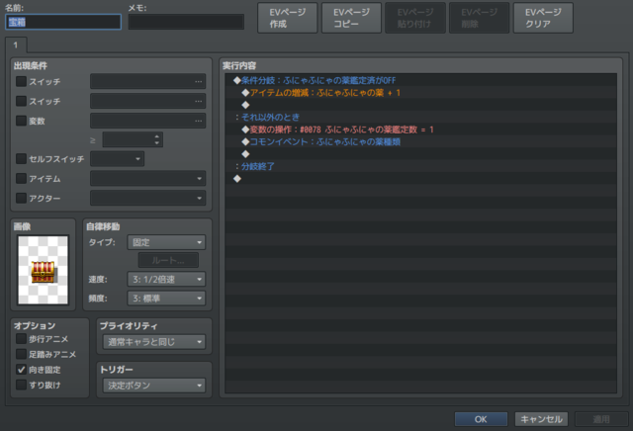Select the empty line under コモンイベント
The image size is (633, 431).
420,154
